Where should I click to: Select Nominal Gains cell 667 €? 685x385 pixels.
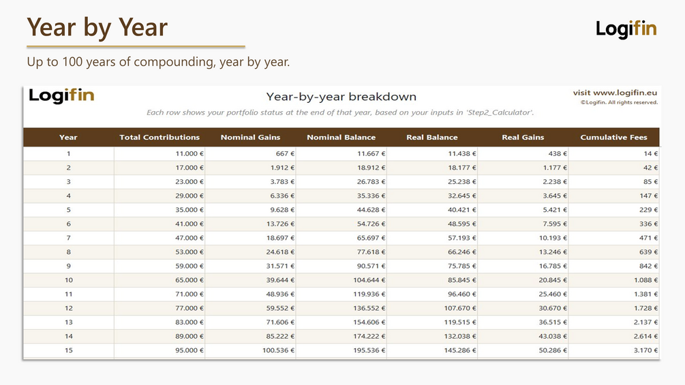tap(250, 153)
